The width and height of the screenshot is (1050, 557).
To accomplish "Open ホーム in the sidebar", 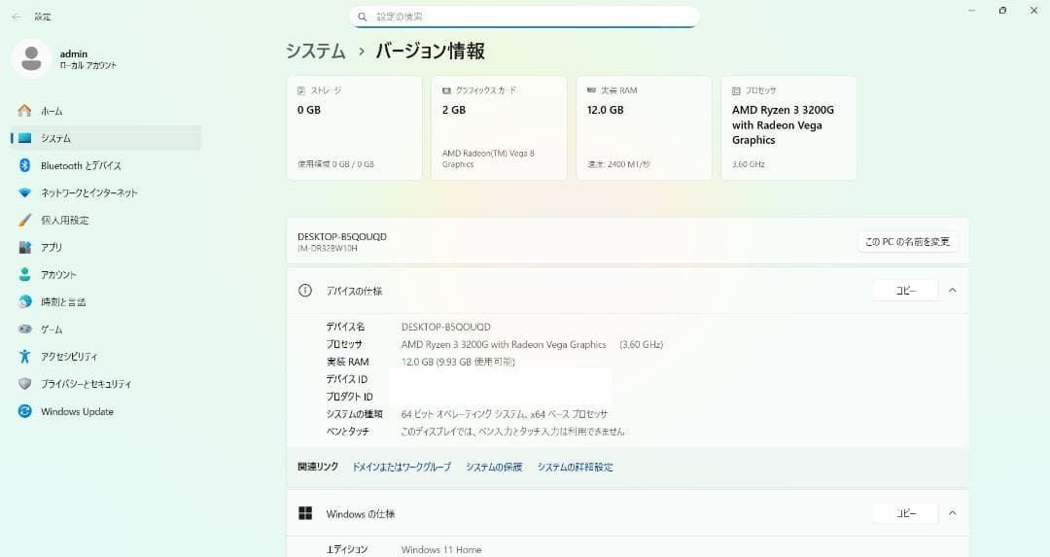I will (x=107, y=111).
